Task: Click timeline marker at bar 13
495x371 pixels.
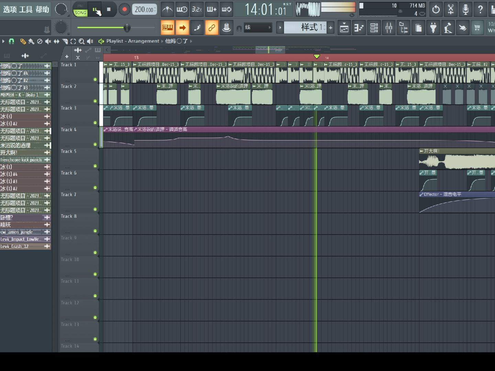Action: [136, 57]
